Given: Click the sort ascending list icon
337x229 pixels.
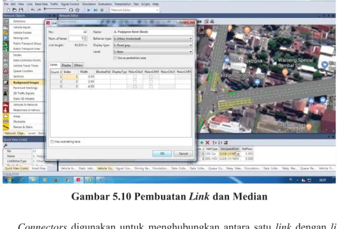Looking at the screenshot, I should pyautogui.click(x=215, y=143).
